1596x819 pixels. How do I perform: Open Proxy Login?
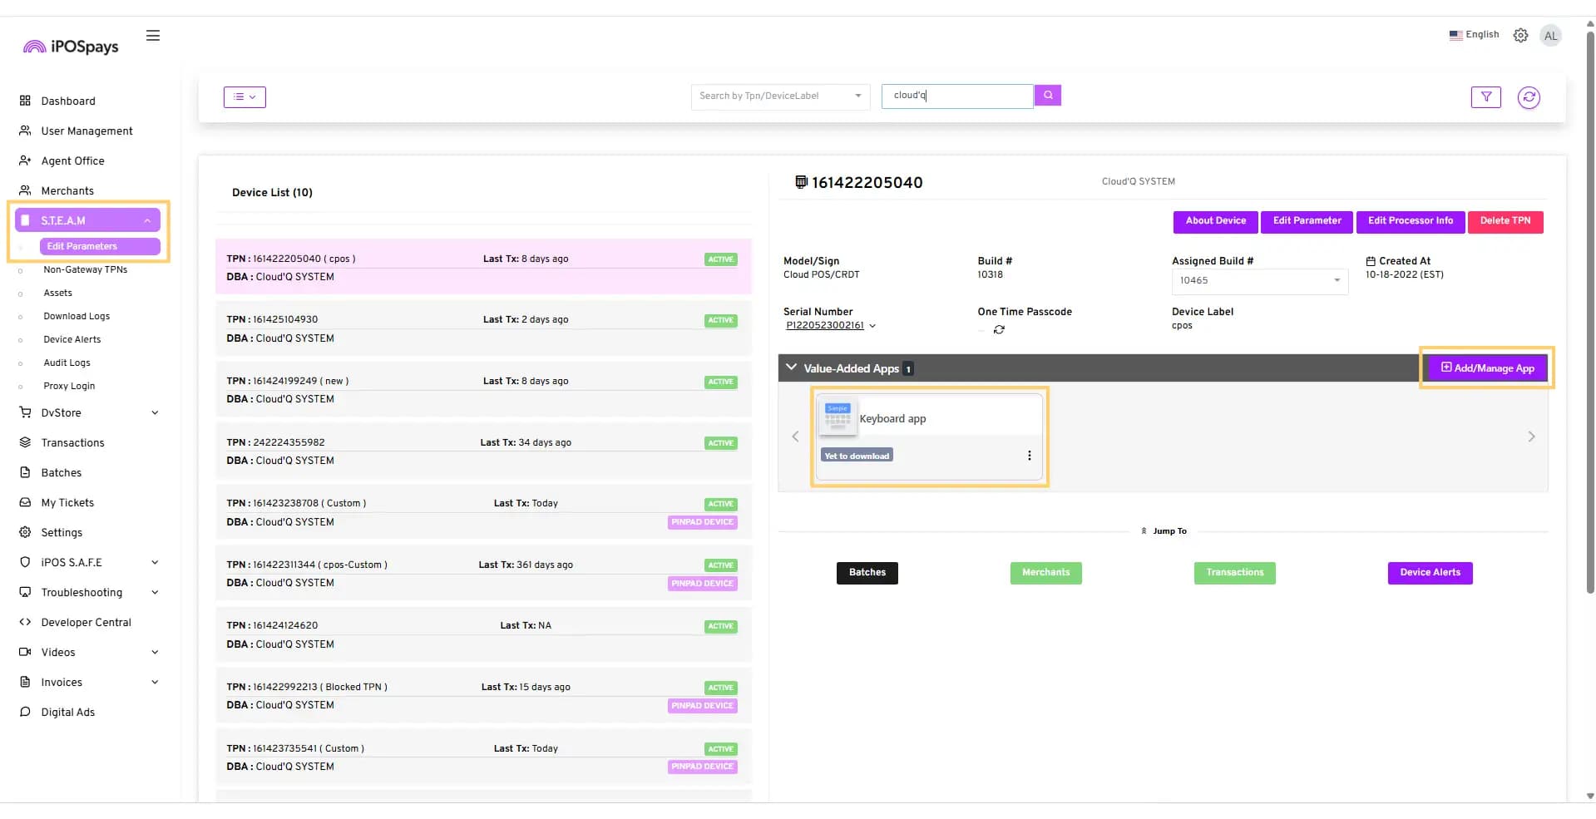(69, 386)
